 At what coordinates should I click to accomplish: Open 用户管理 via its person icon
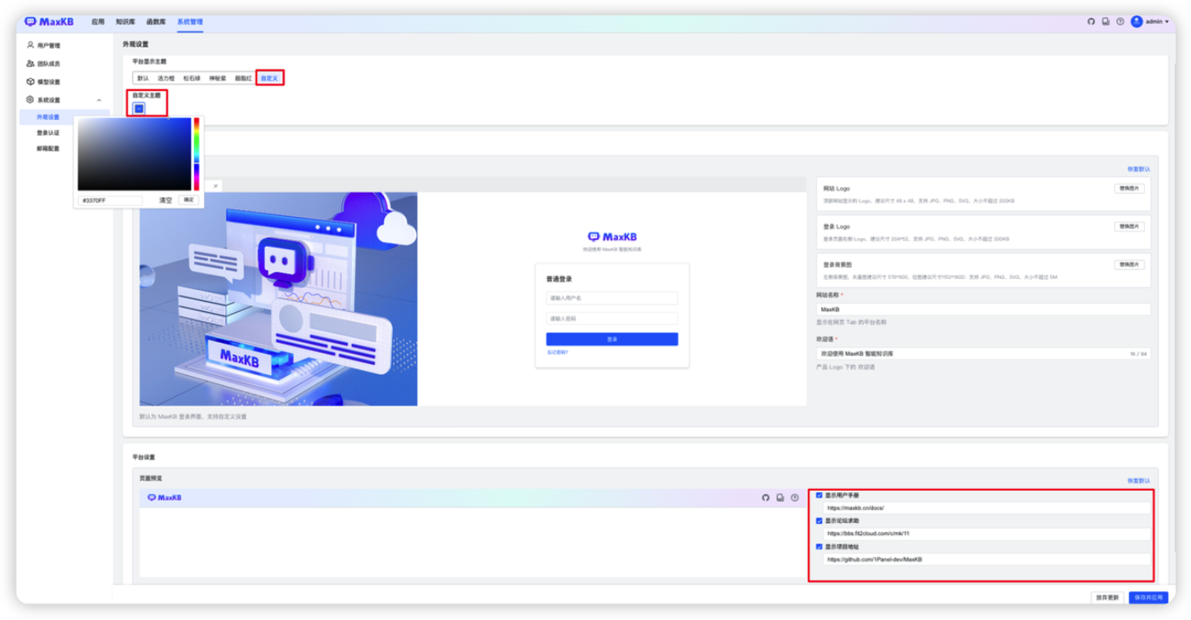coord(31,45)
